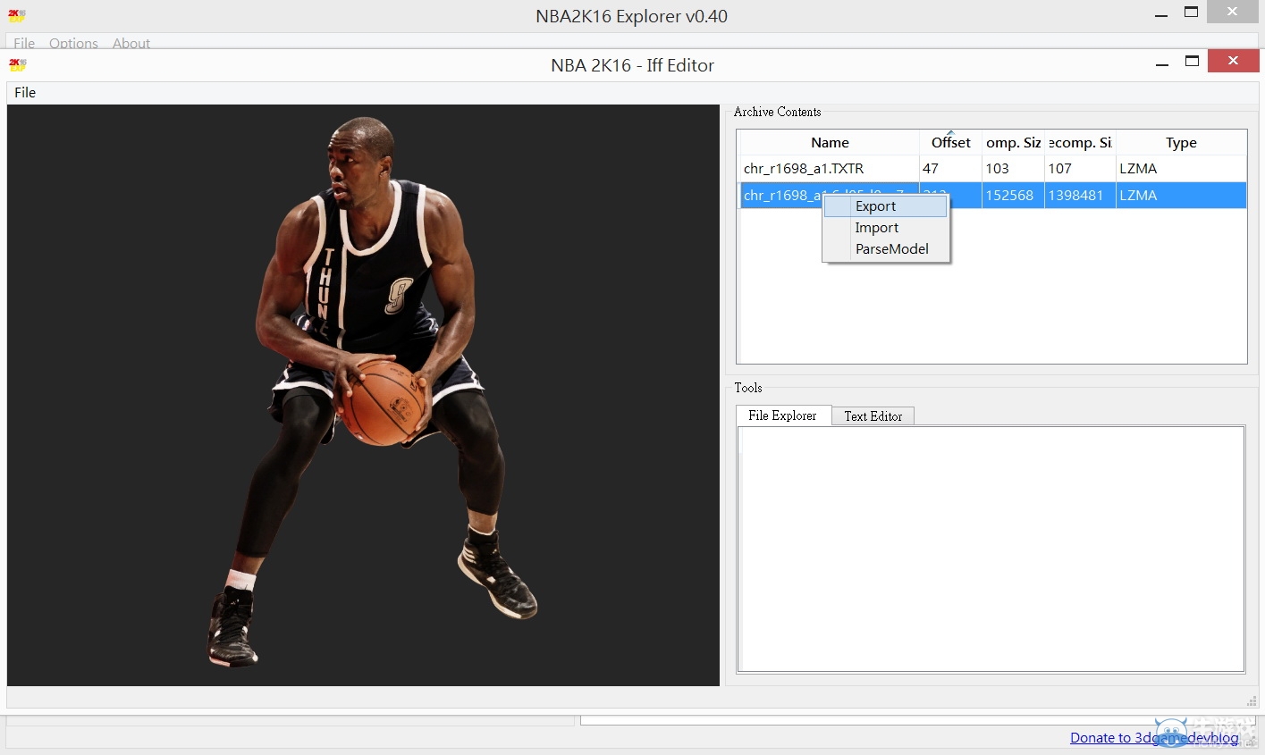1265x755 pixels.
Task: Open Options menu in NBA2K16 Explorer window
Action: 73,43
